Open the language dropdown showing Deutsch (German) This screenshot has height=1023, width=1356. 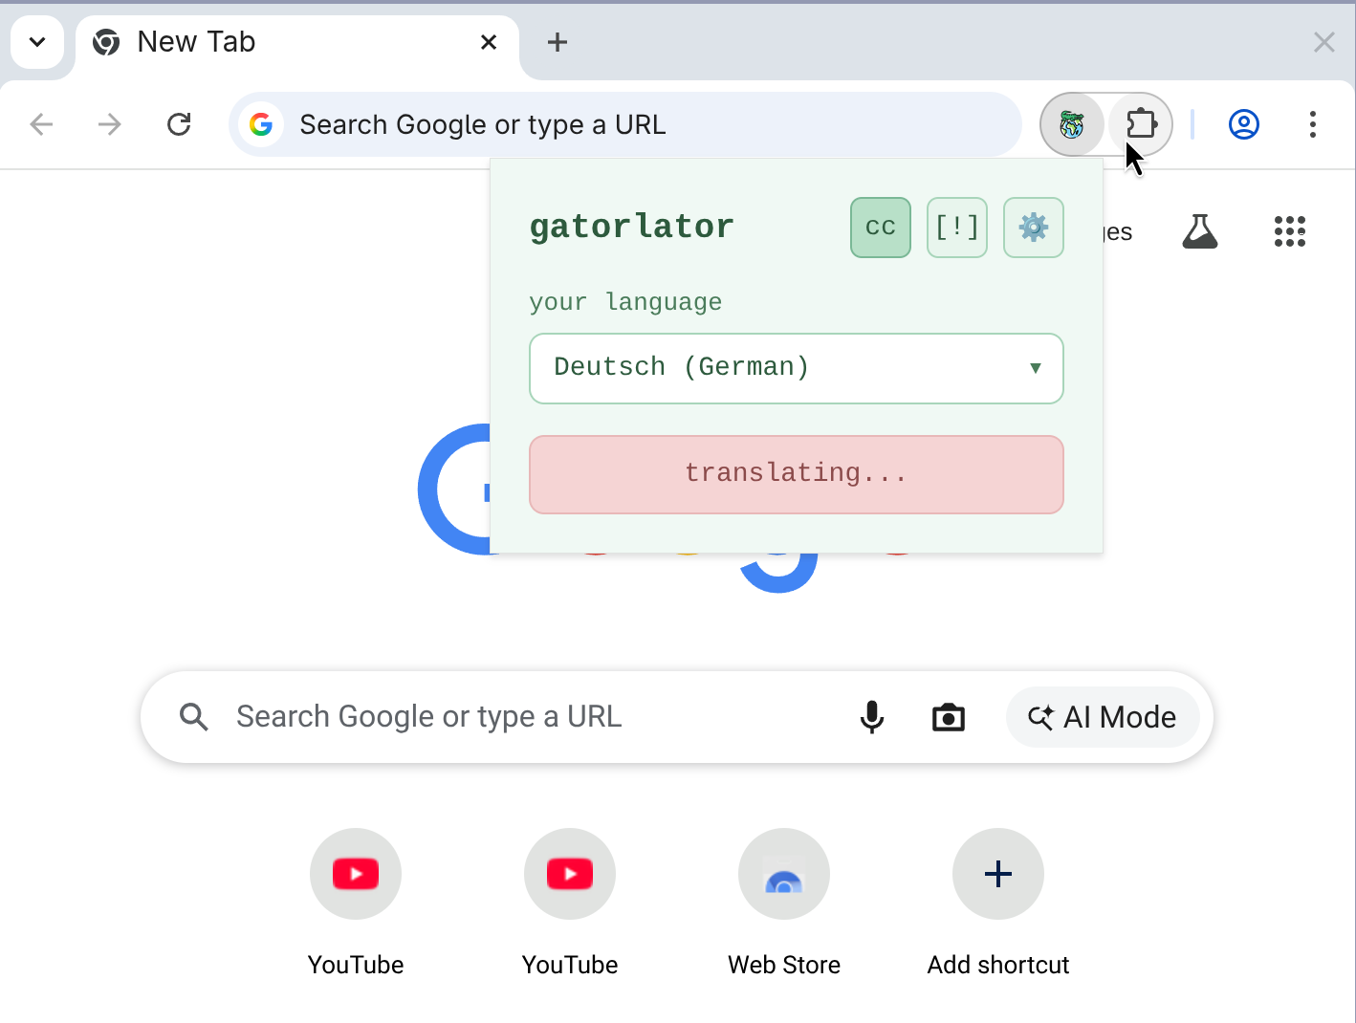(x=796, y=368)
